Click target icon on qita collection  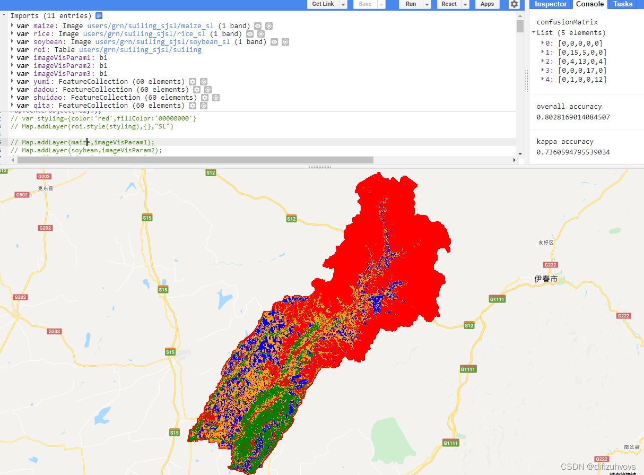[x=204, y=106]
